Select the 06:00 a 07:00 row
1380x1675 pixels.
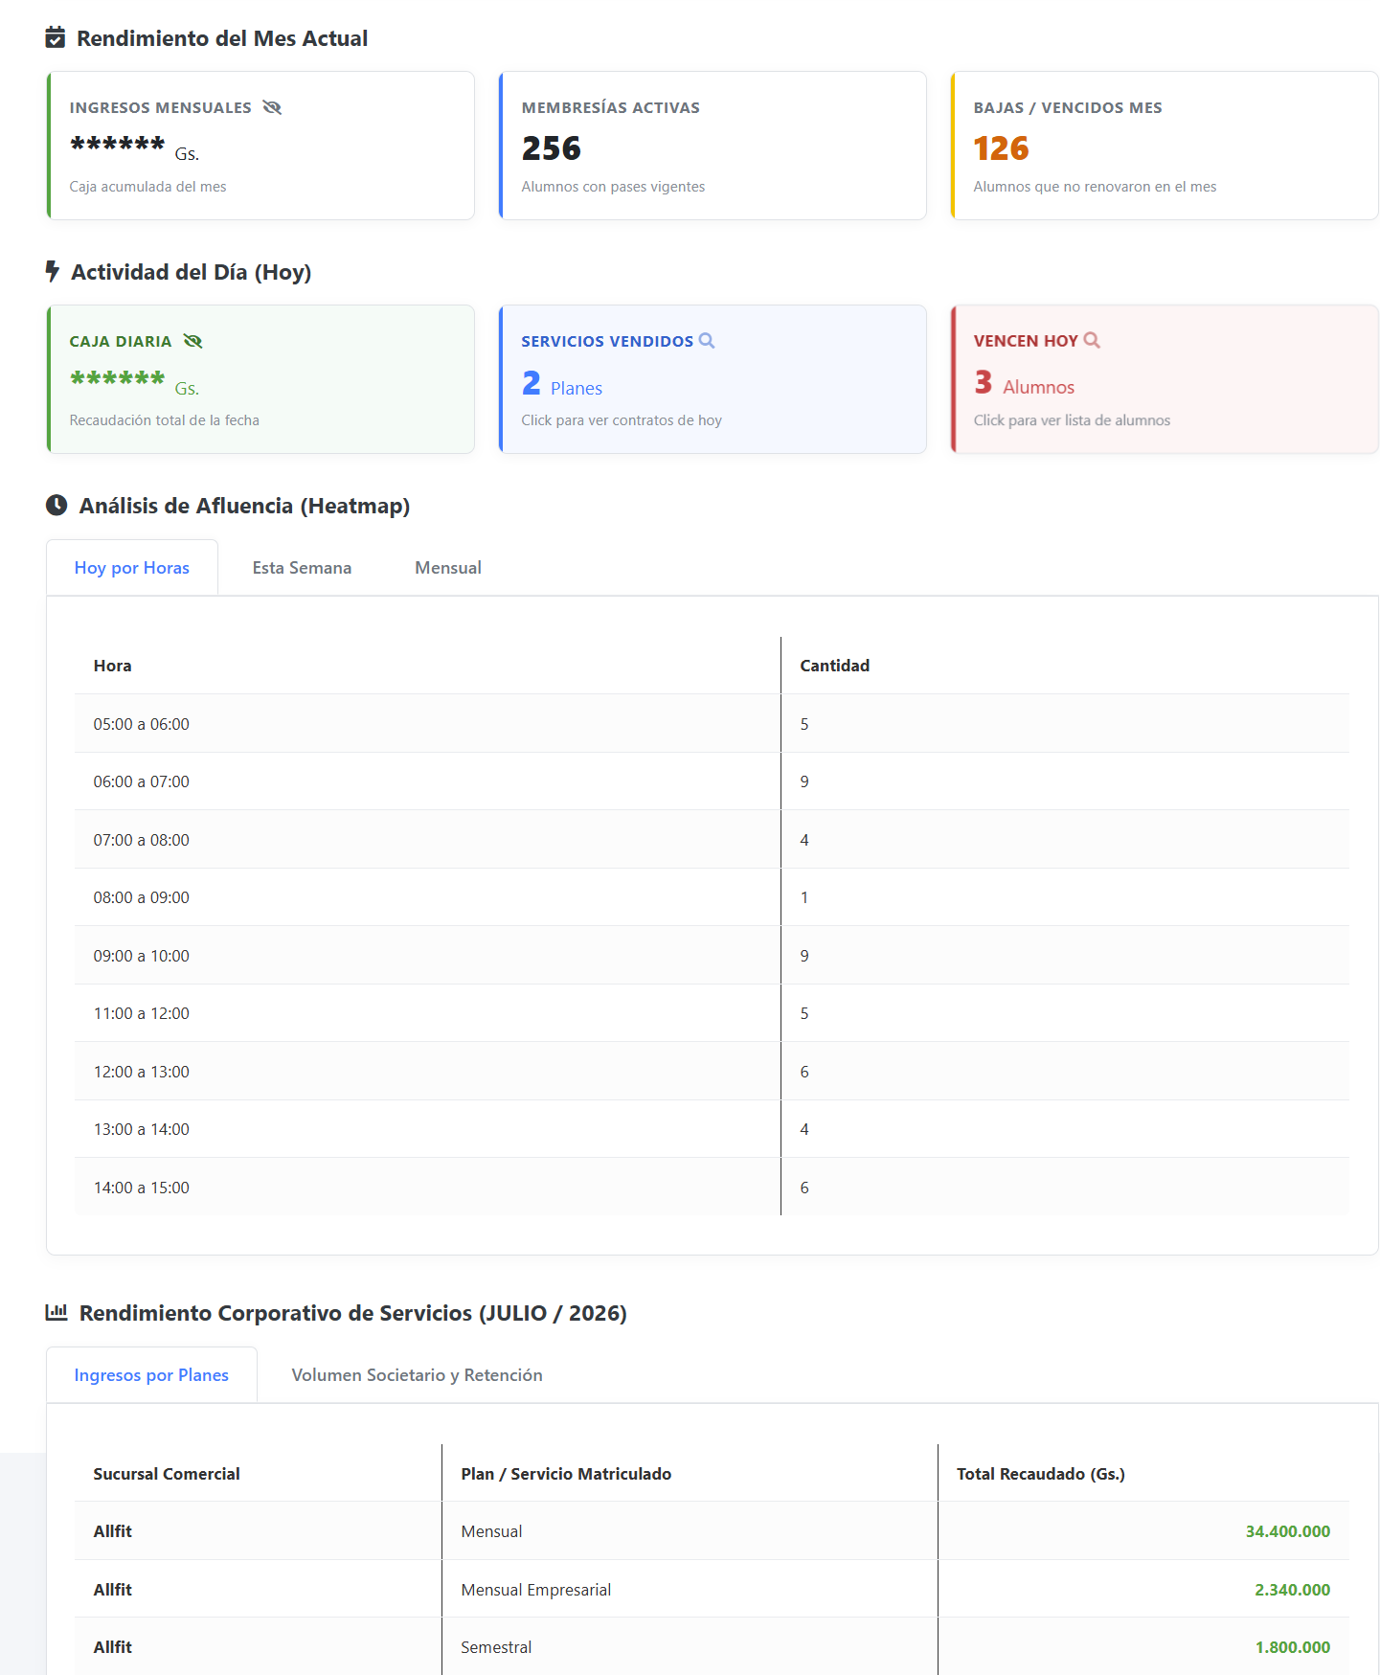point(712,781)
